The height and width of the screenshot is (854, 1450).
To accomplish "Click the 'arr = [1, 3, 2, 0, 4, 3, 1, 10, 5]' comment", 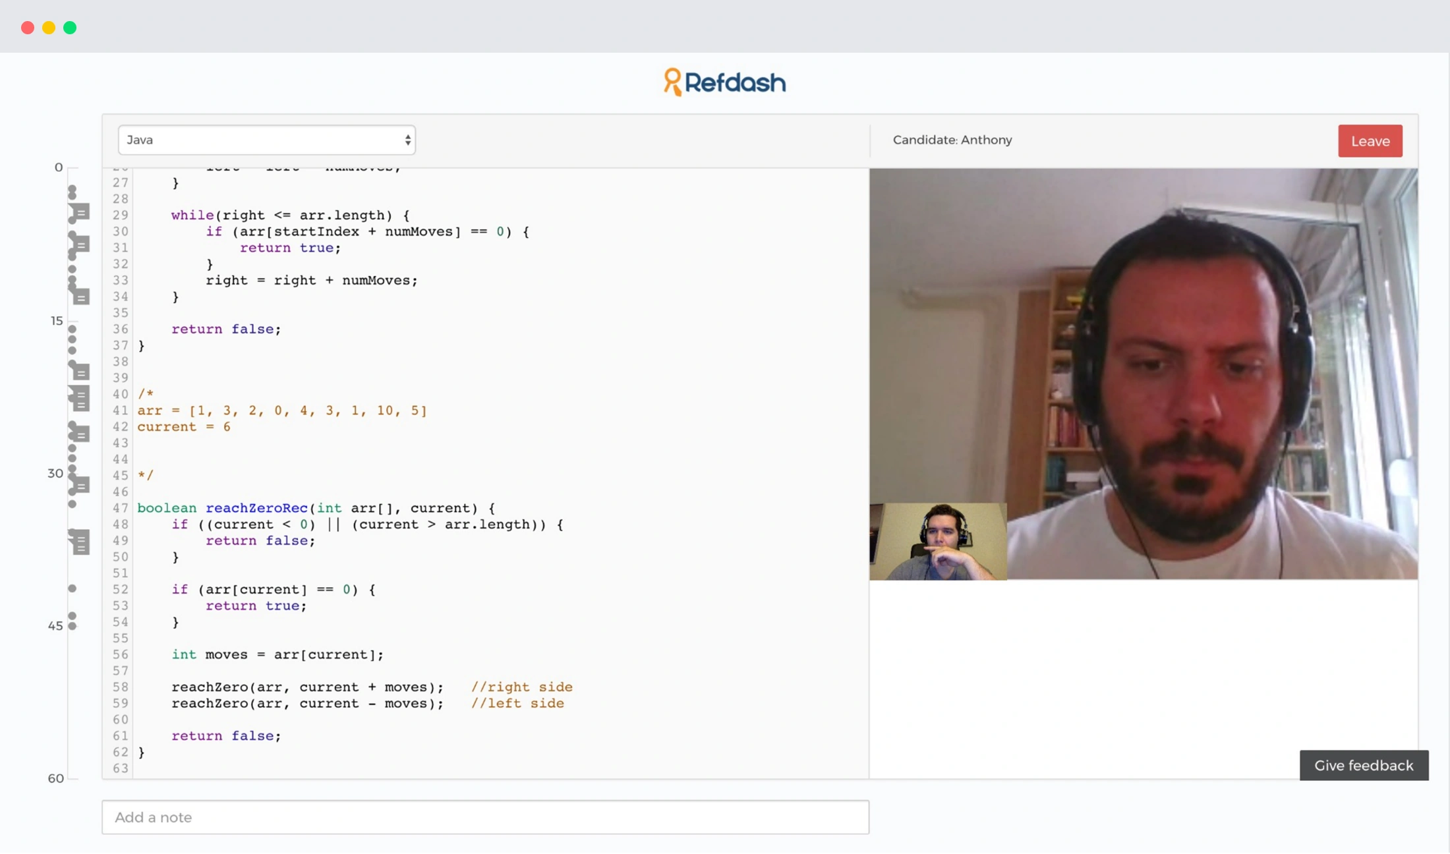I will (282, 411).
